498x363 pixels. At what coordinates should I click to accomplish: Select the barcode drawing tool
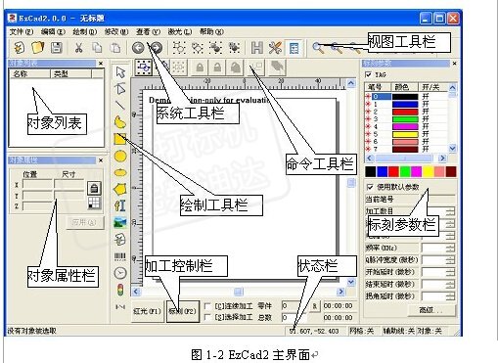[120, 256]
